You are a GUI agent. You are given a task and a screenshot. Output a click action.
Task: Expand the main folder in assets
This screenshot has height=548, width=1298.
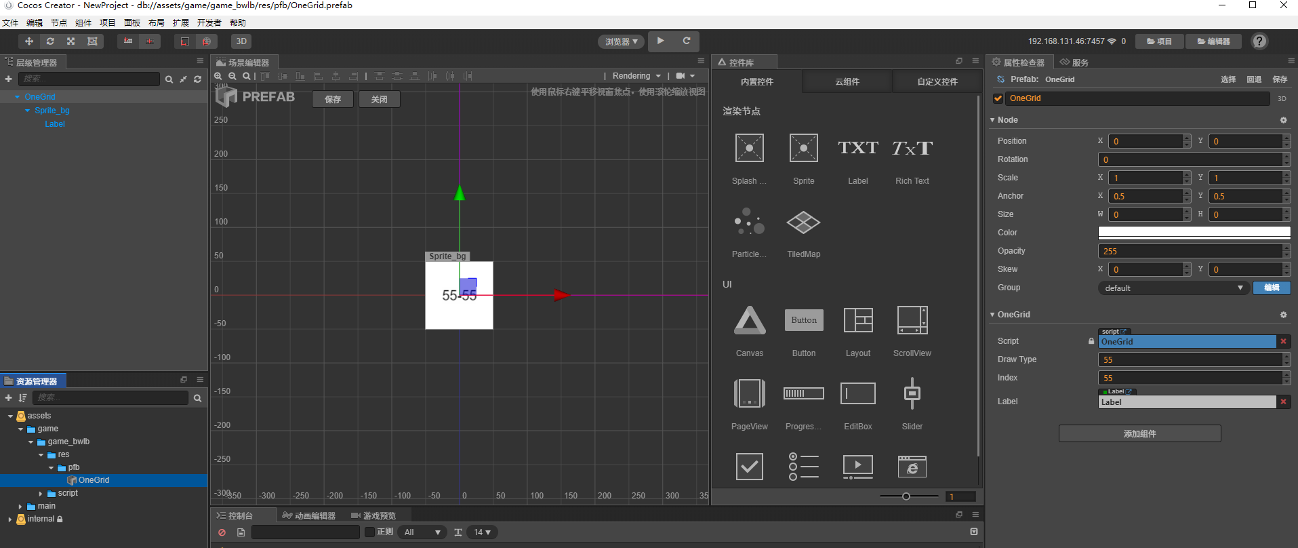tap(20, 507)
